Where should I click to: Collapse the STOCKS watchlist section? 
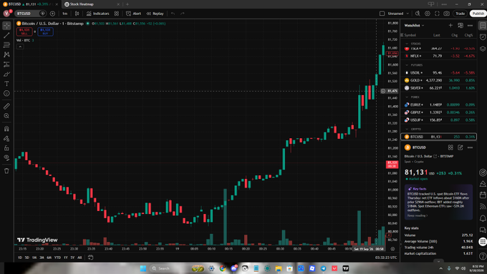[x=407, y=44]
